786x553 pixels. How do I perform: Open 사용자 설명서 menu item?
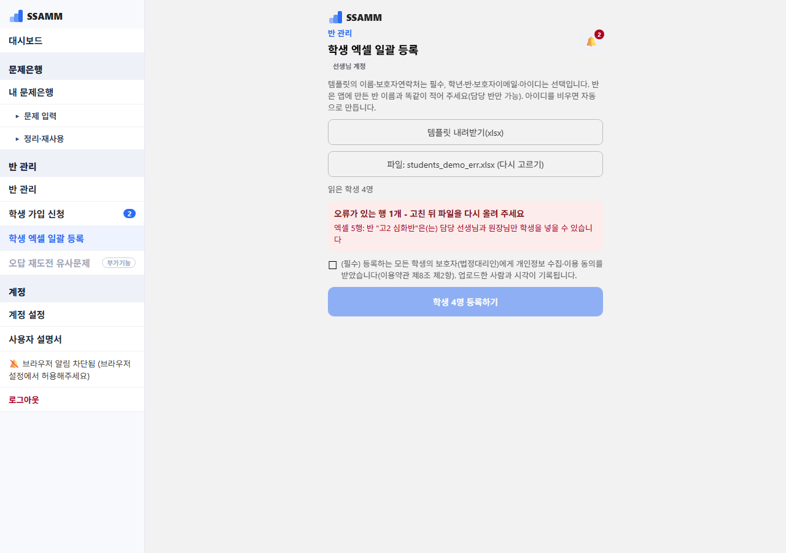click(72, 339)
